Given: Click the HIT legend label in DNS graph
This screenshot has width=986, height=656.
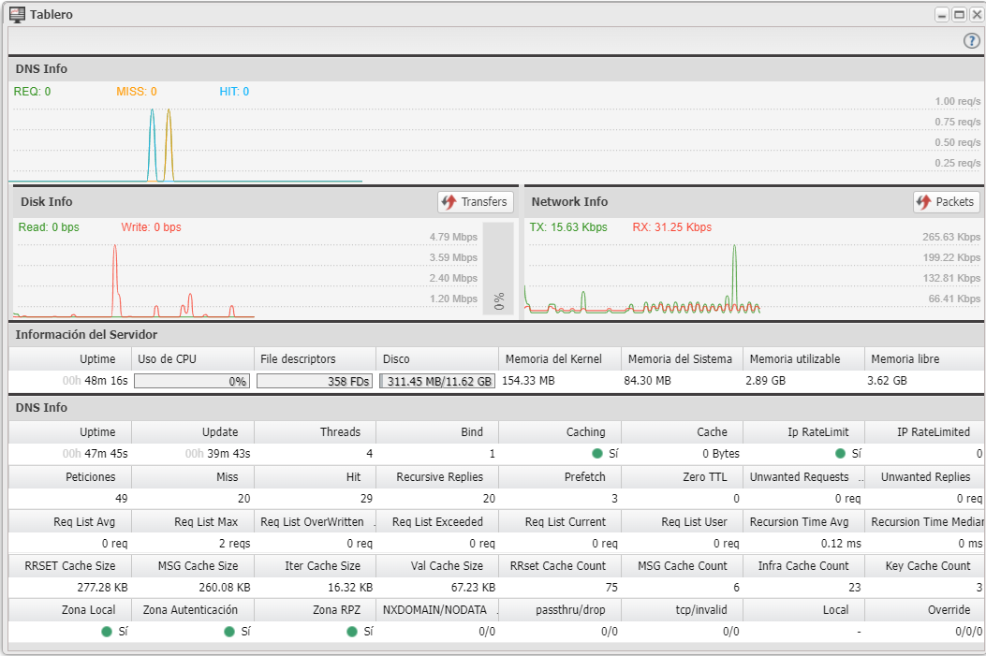Looking at the screenshot, I should pyautogui.click(x=233, y=92).
